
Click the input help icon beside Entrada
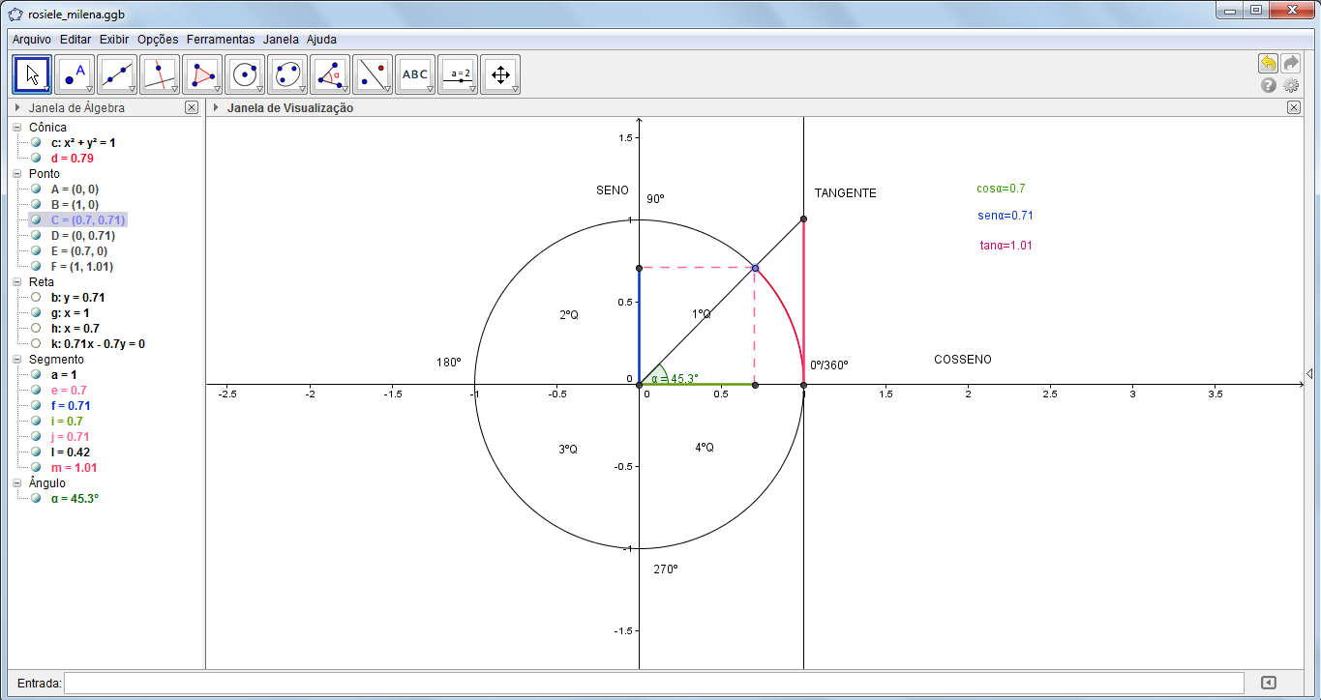point(1269,683)
